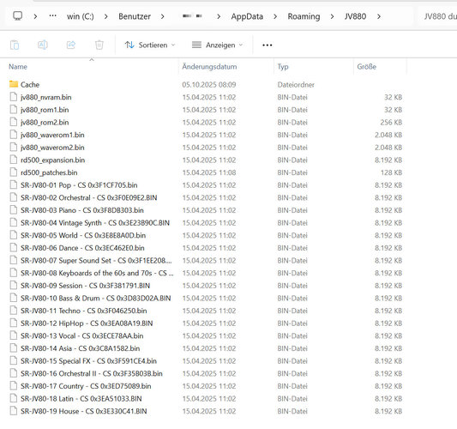Select SR-JV80-18 Latin file name
The image size is (457, 429).
coord(81,398)
